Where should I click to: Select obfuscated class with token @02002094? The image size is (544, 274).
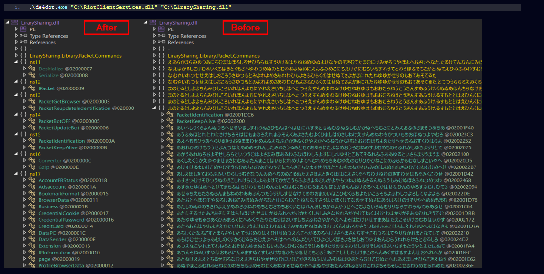tap(327, 187)
